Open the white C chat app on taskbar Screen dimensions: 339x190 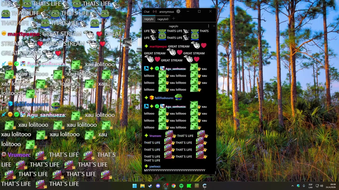pyautogui.click(x=204, y=186)
